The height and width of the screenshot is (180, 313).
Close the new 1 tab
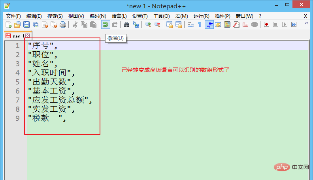coord(28,36)
